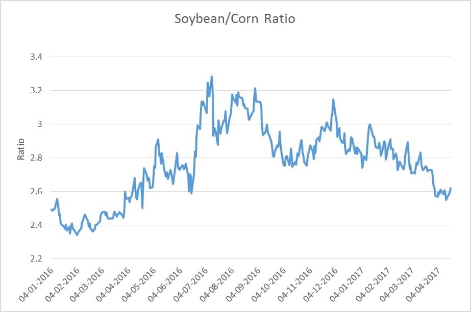Click the 3.4 y-axis label
This screenshot has width=471, height=312.
tap(36, 57)
